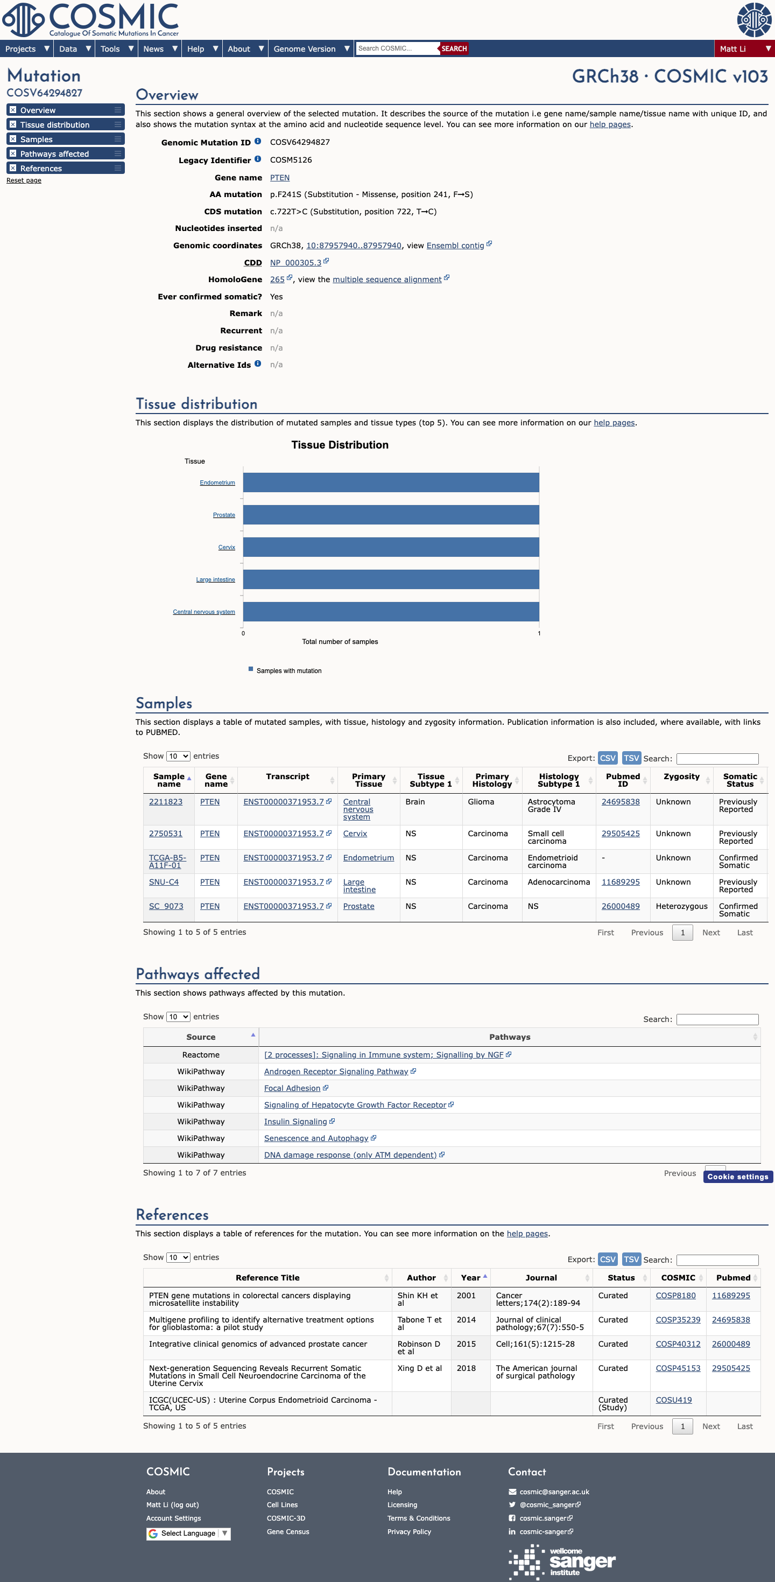Sort Samples table by Zygosity column

(681, 780)
